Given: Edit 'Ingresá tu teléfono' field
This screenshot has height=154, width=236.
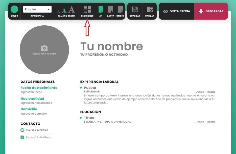Looking at the screenshot, I should 39,137.
